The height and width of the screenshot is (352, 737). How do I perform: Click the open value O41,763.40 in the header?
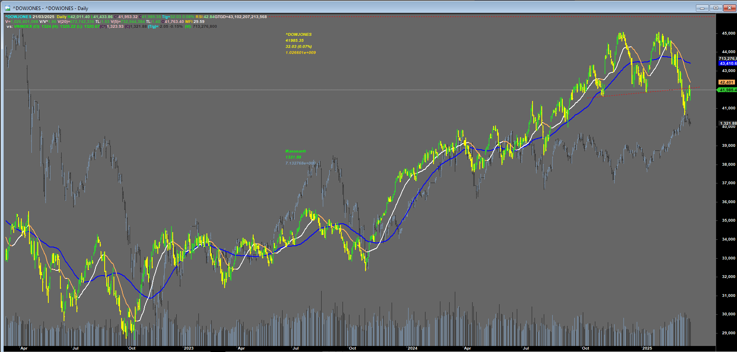(173, 22)
